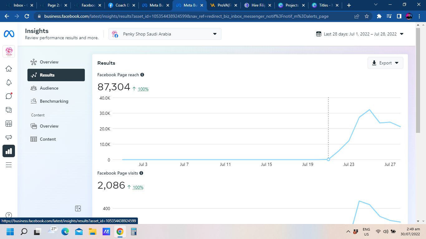This screenshot has height=239, width=426.
Task: View site information via the lock icon
Action: [x=39, y=16]
